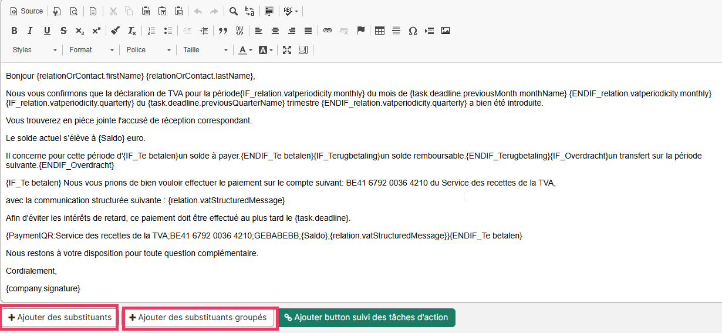Click the page break icon
This screenshot has width=722, height=333.
coord(429,31)
